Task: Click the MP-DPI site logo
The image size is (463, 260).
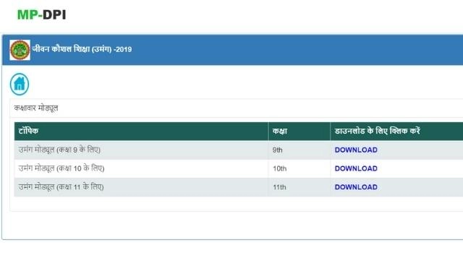Action: 42,14
